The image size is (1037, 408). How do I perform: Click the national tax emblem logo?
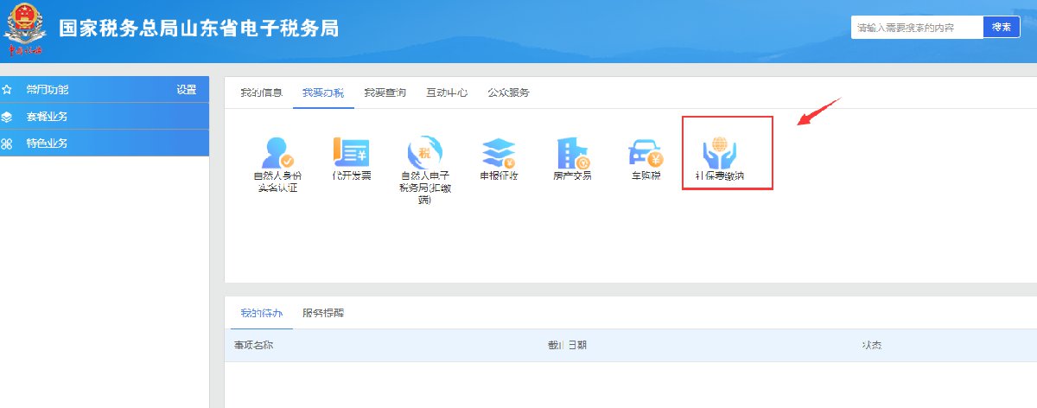(26, 28)
